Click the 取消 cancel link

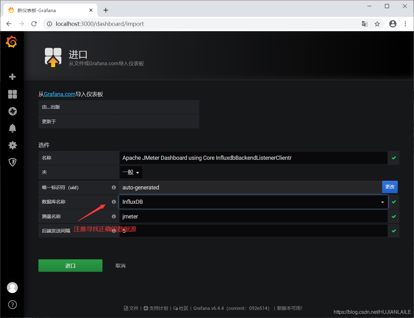tap(121, 266)
